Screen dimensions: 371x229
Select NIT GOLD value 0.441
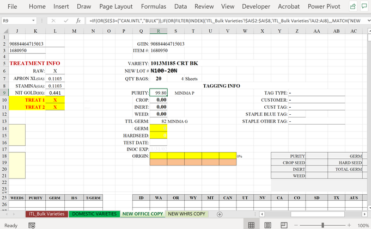click(55, 93)
